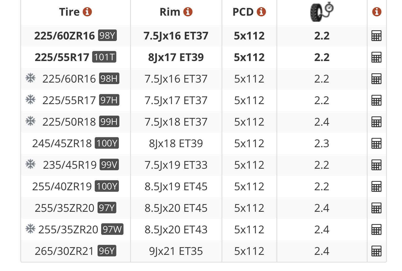Image resolution: width=402 pixels, height=271 pixels.
Task: Click the info icon in last column header
Action: pos(377,12)
